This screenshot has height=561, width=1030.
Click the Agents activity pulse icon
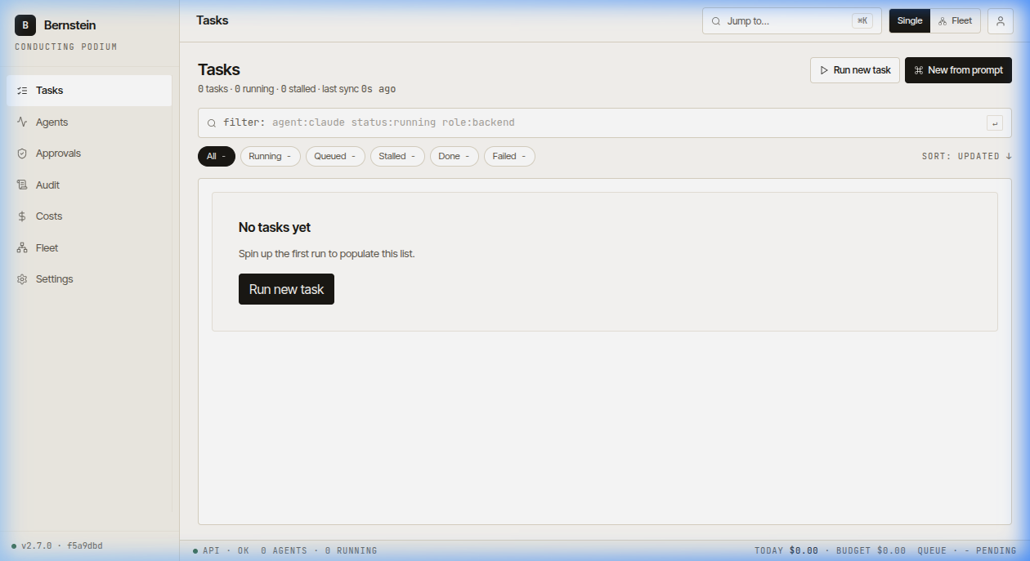coord(22,122)
